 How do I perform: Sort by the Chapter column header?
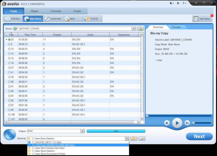pyautogui.click(x=57, y=35)
